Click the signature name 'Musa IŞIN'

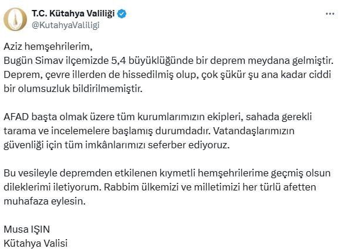coord(27,229)
